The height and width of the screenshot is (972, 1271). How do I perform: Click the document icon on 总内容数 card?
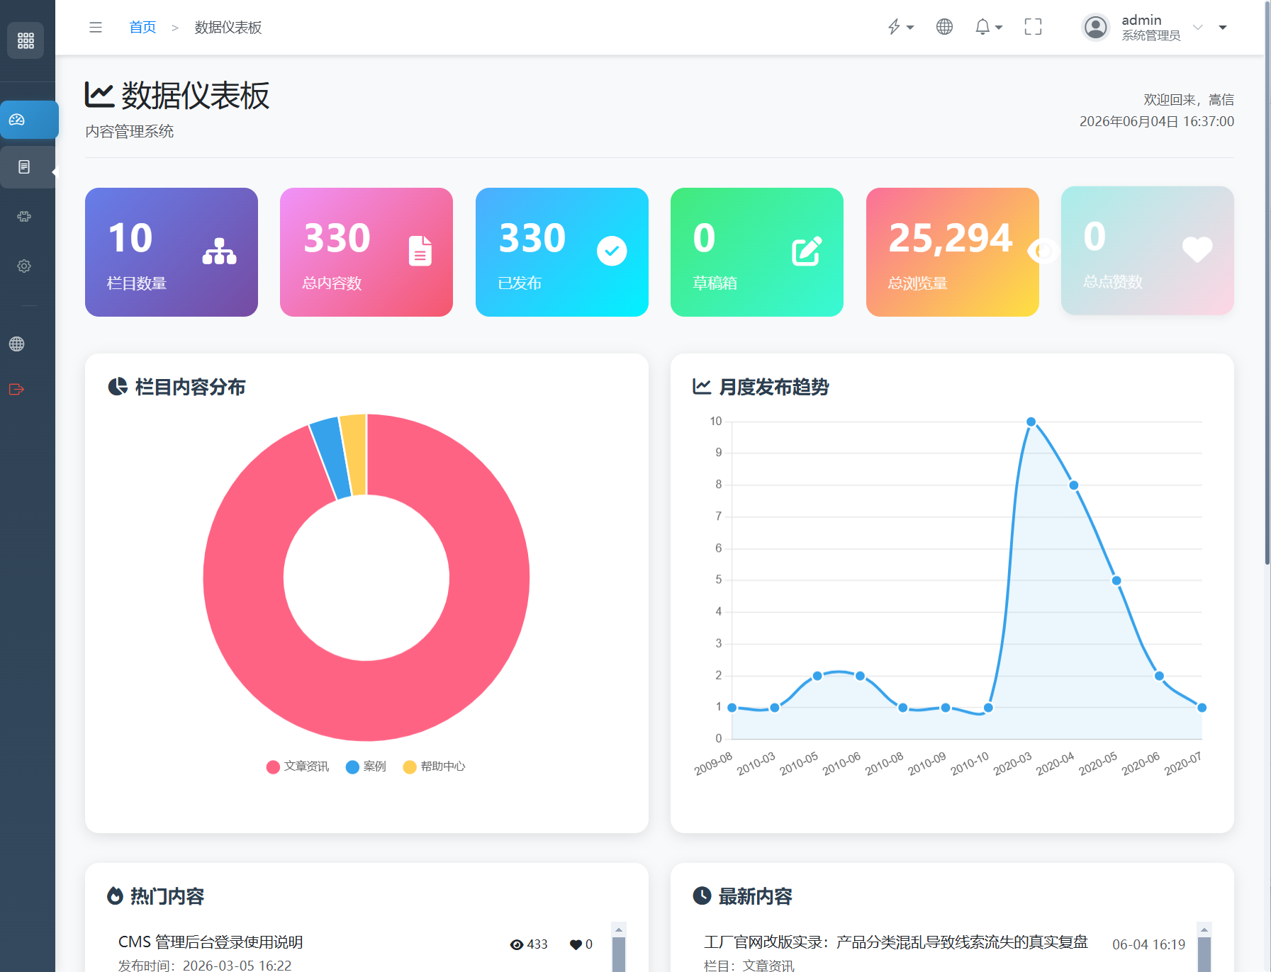click(x=420, y=251)
